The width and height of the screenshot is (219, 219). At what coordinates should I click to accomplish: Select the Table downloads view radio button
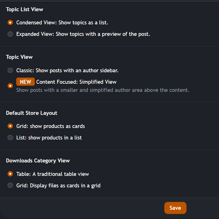pos(10,174)
